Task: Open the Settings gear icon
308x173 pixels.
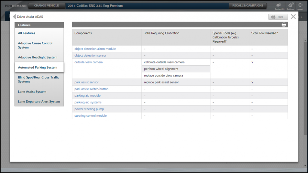Action: 290,5
